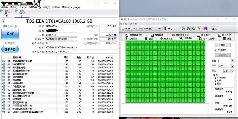This screenshot has height=119, width=238.
Task: Click the 2599 power-on count value
Action: pos(108,39)
